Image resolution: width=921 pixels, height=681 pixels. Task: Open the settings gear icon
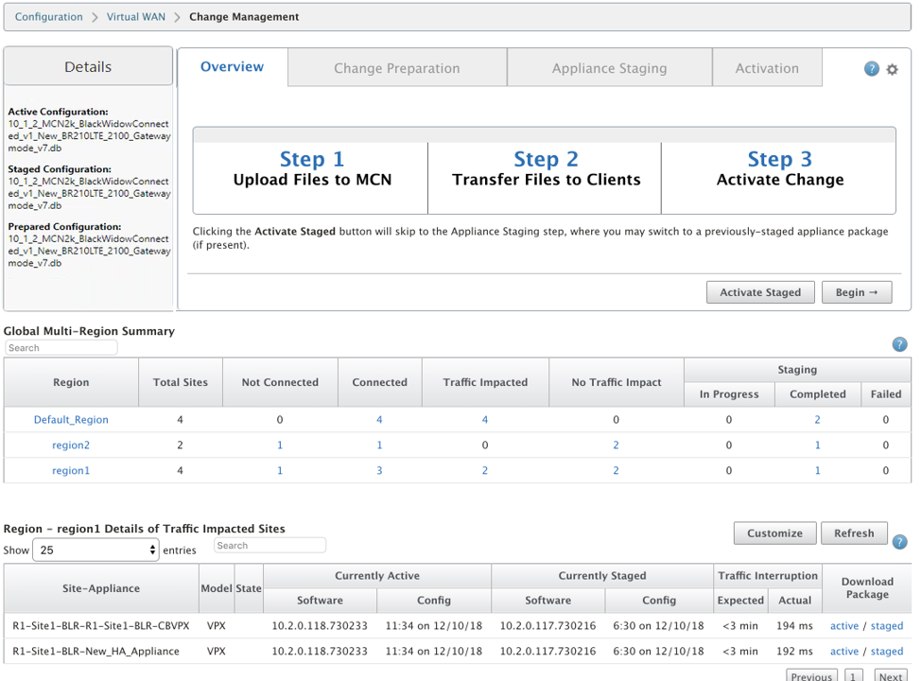tap(893, 69)
